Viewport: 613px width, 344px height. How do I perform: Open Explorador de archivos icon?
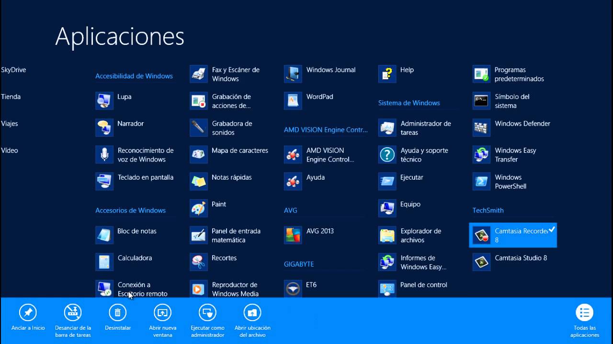387,235
